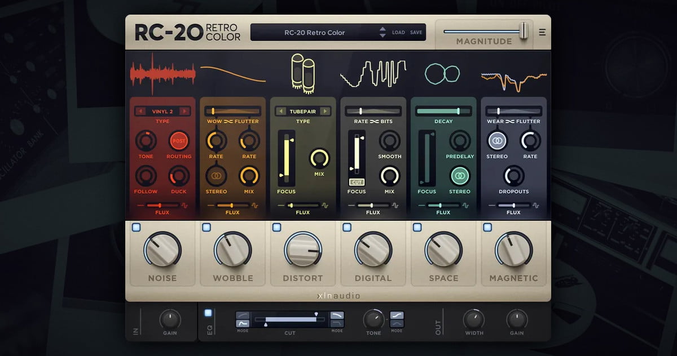Click the Space module stereo icon
This screenshot has width=677, height=356.
[460, 176]
